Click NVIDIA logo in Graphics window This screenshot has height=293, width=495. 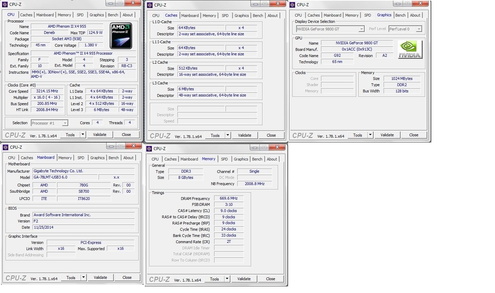pyautogui.click(x=410, y=49)
